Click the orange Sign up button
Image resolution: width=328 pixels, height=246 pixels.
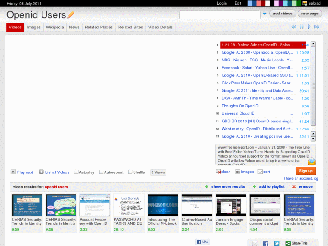305,171
